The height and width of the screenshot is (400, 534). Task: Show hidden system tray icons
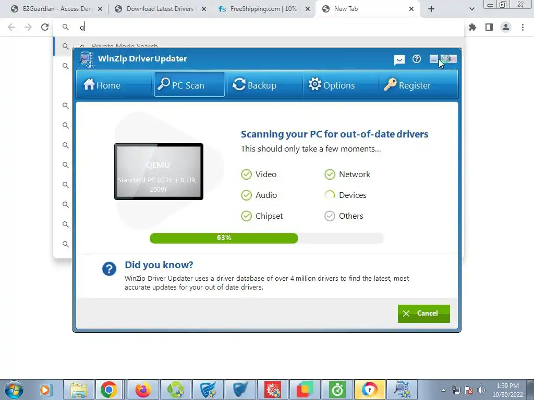click(x=443, y=390)
